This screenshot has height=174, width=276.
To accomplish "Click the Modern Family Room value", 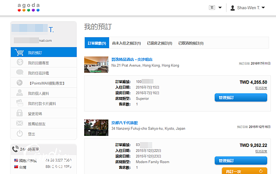I will click(152, 162).
